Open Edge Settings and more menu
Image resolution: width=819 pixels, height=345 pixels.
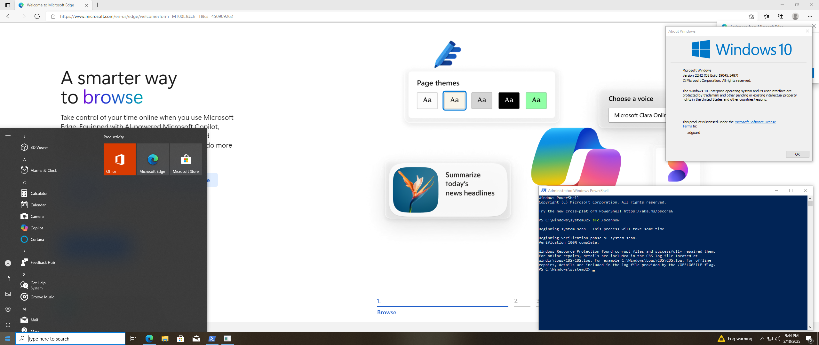pos(810,16)
